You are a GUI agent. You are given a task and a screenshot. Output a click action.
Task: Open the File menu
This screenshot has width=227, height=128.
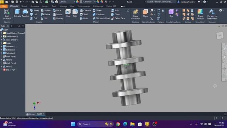click(4, 6)
